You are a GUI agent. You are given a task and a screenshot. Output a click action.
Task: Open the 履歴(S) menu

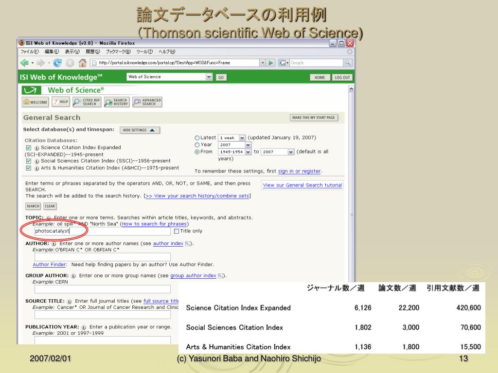pos(93,51)
